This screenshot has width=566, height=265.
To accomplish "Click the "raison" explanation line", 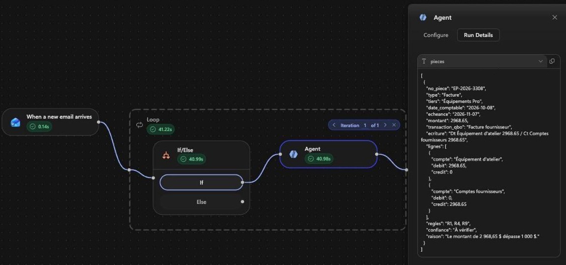I will pyautogui.click(x=483, y=236).
